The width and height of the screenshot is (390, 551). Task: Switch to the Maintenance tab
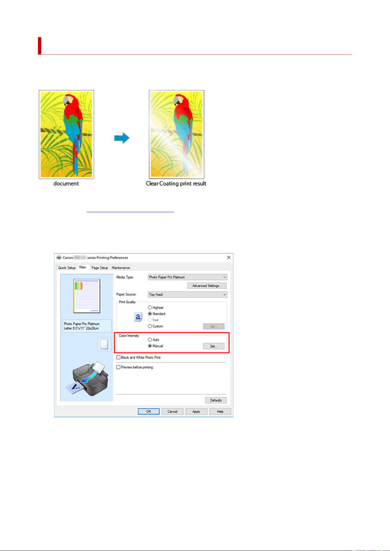121,268
